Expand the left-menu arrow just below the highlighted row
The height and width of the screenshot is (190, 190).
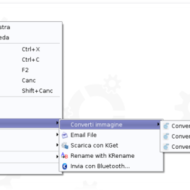(x=57, y=134)
